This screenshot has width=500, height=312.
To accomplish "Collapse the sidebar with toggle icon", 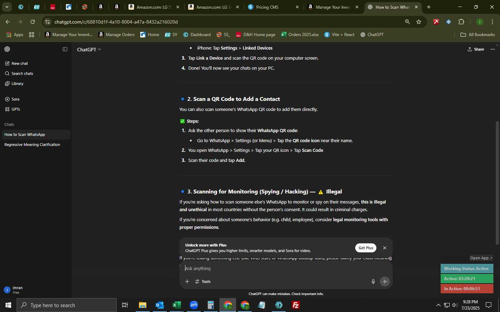I will 65,49.
